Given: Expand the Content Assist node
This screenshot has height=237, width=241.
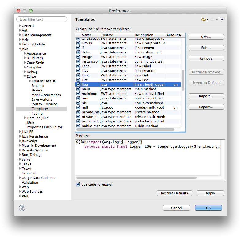Looking at the screenshot, I should point(30,81).
